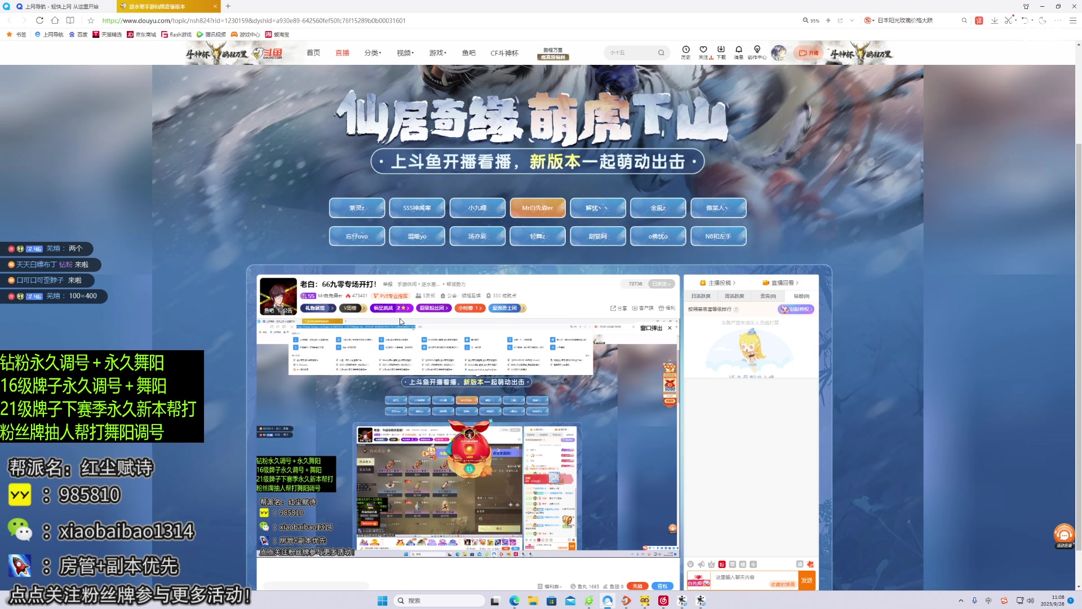The height and width of the screenshot is (609, 1082).
Task: Click the red 充值 recharge button
Action: pyautogui.click(x=637, y=586)
